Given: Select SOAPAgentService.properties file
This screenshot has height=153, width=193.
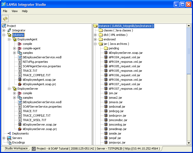Looking at the screenshot, I should tap(42, 66).
